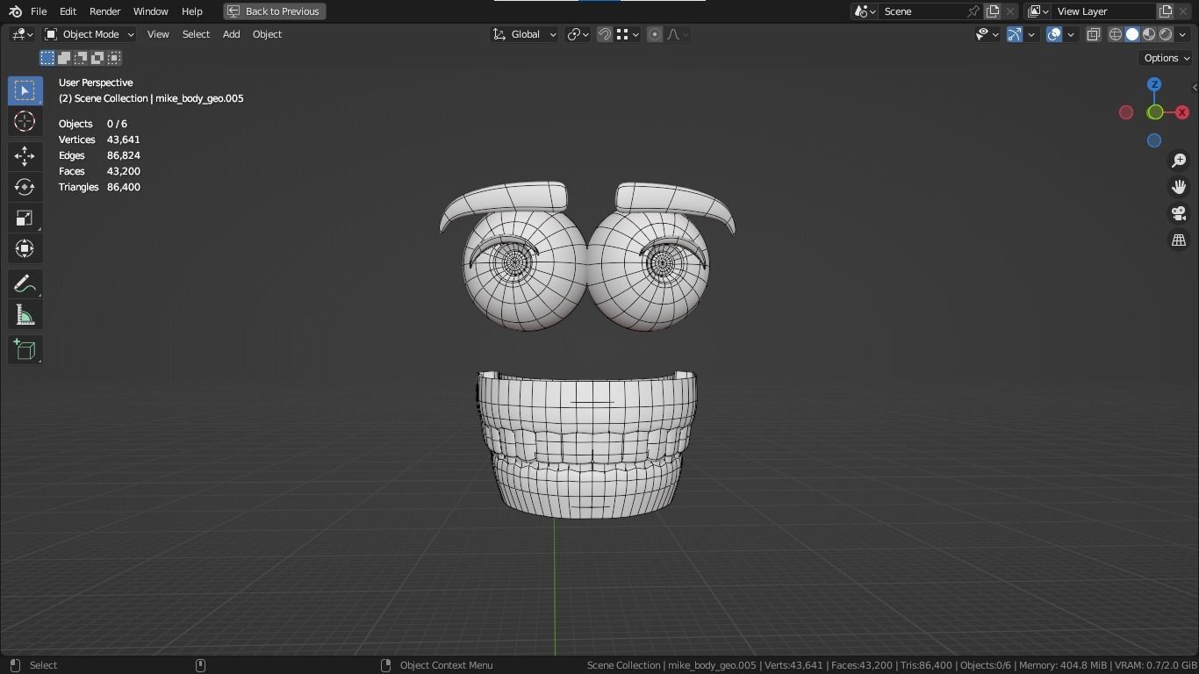
Task: Select the Add Cube tool
Action: (25, 350)
